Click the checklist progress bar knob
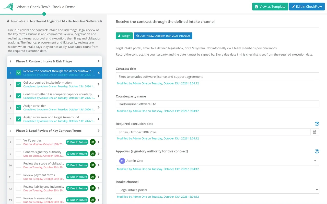Image resolution: width=327 pixels, height=204 pixels. coord(44,14)
